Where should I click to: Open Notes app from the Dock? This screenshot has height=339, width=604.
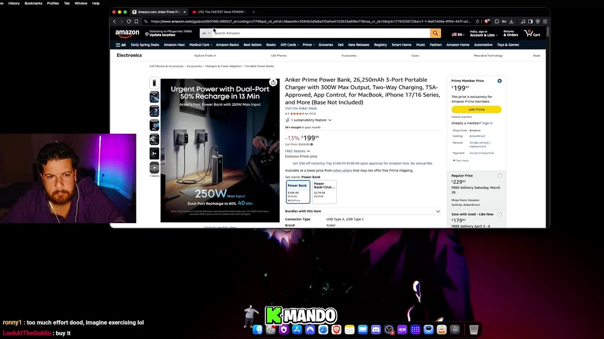tap(350, 330)
